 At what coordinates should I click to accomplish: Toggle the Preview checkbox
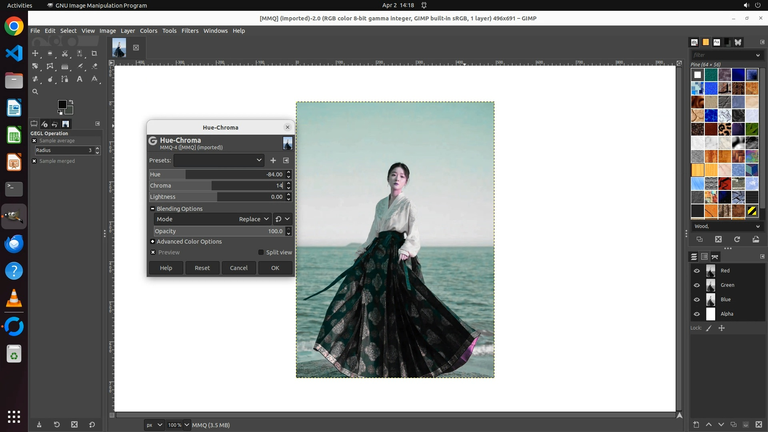(153, 252)
